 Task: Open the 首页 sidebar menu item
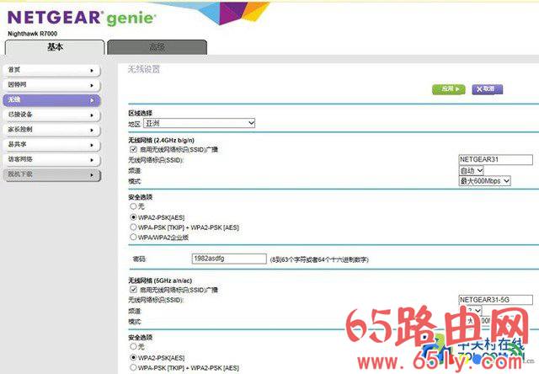point(51,70)
